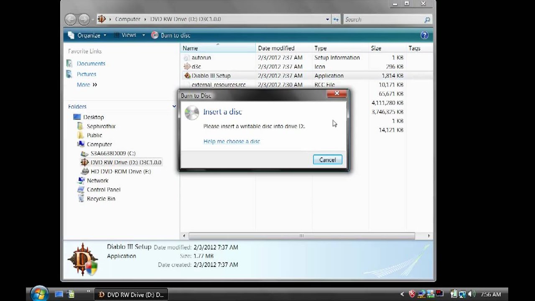Viewport: 535px width, 301px height.
Task: Click into the Search box
Action: [x=382, y=19]
